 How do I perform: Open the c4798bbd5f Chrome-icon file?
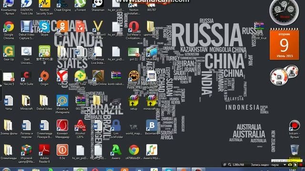point(133,152)
